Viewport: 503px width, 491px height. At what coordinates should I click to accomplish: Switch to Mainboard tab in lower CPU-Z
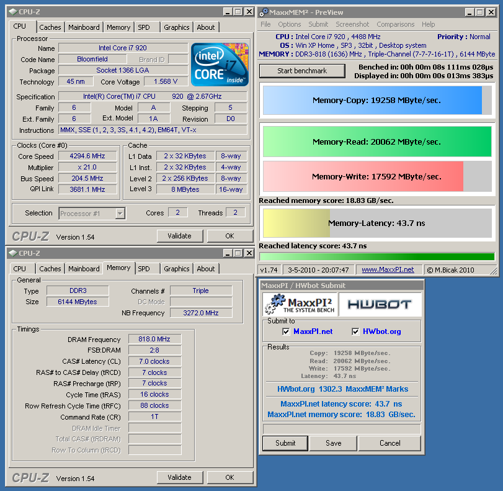pos(84,269)
